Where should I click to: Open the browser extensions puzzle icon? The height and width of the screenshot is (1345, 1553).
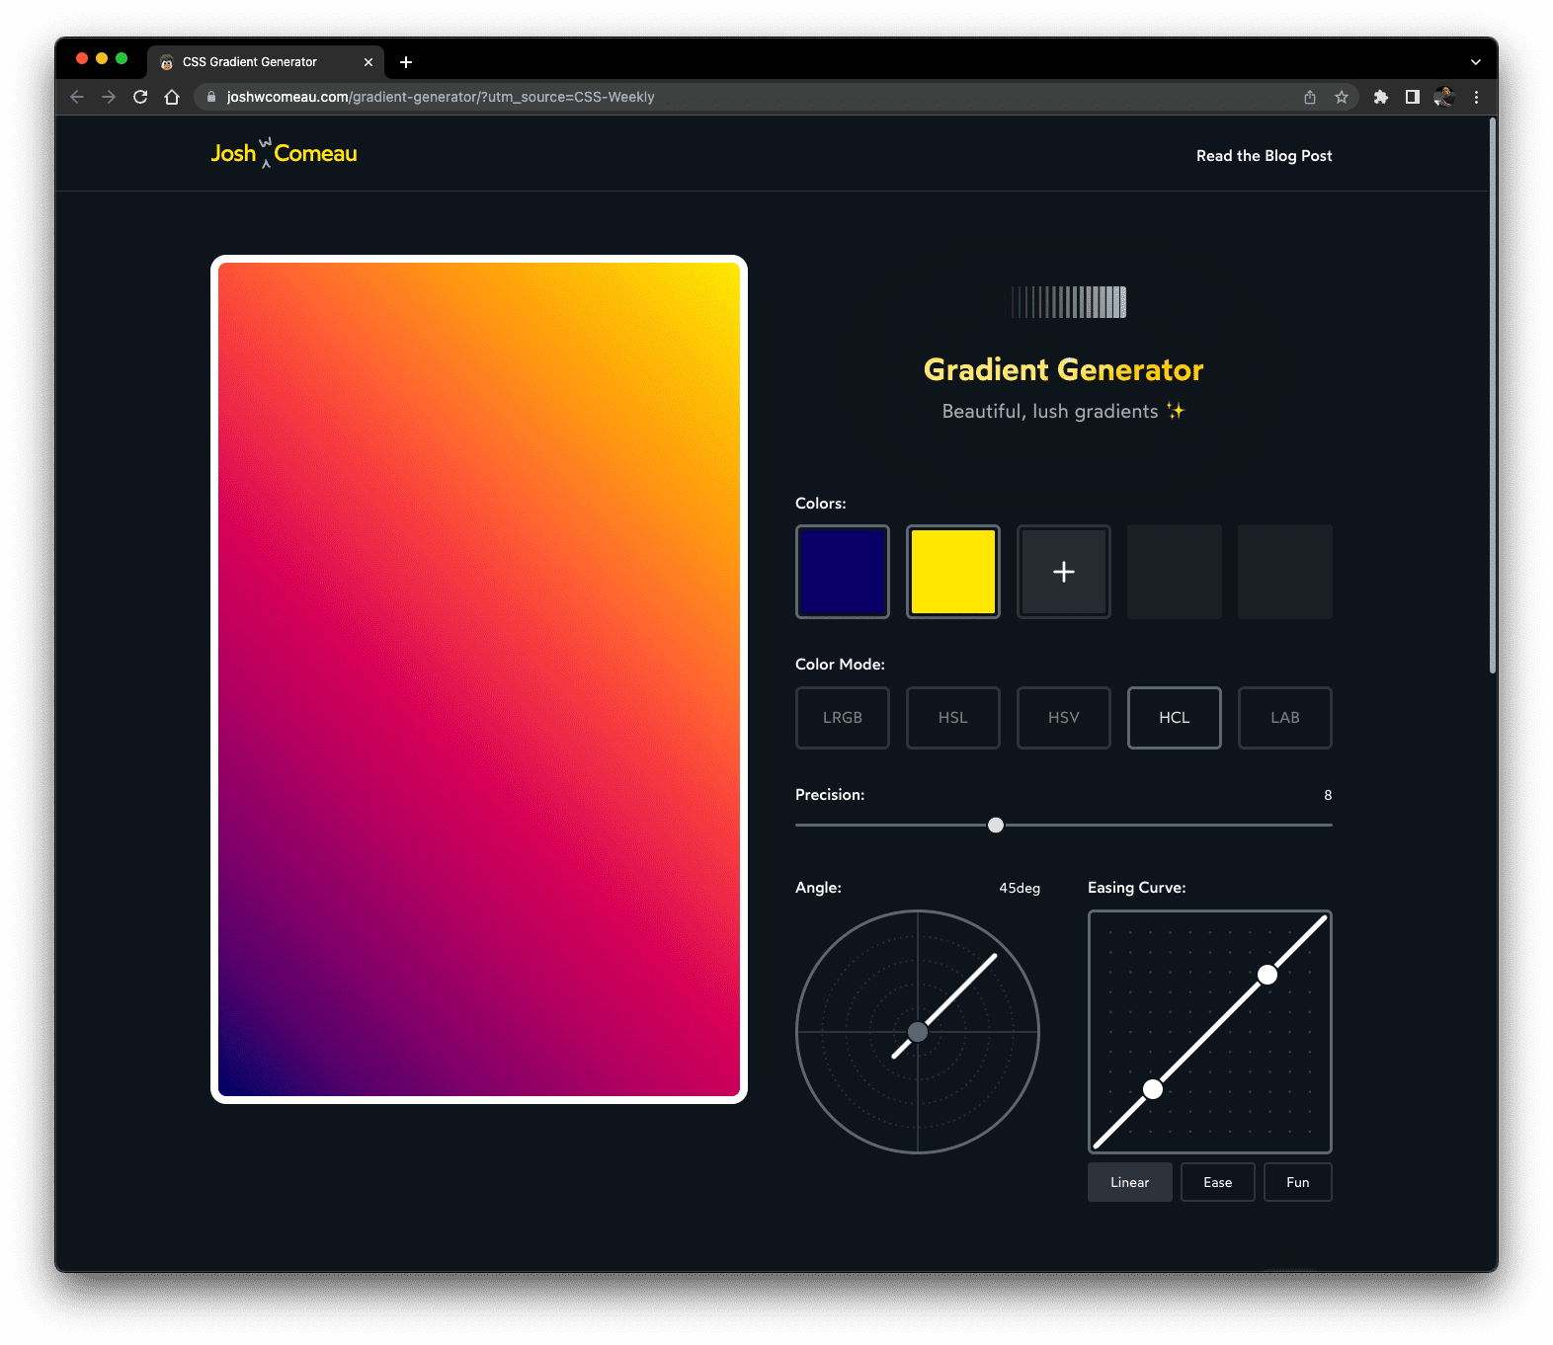point(1381,97)
